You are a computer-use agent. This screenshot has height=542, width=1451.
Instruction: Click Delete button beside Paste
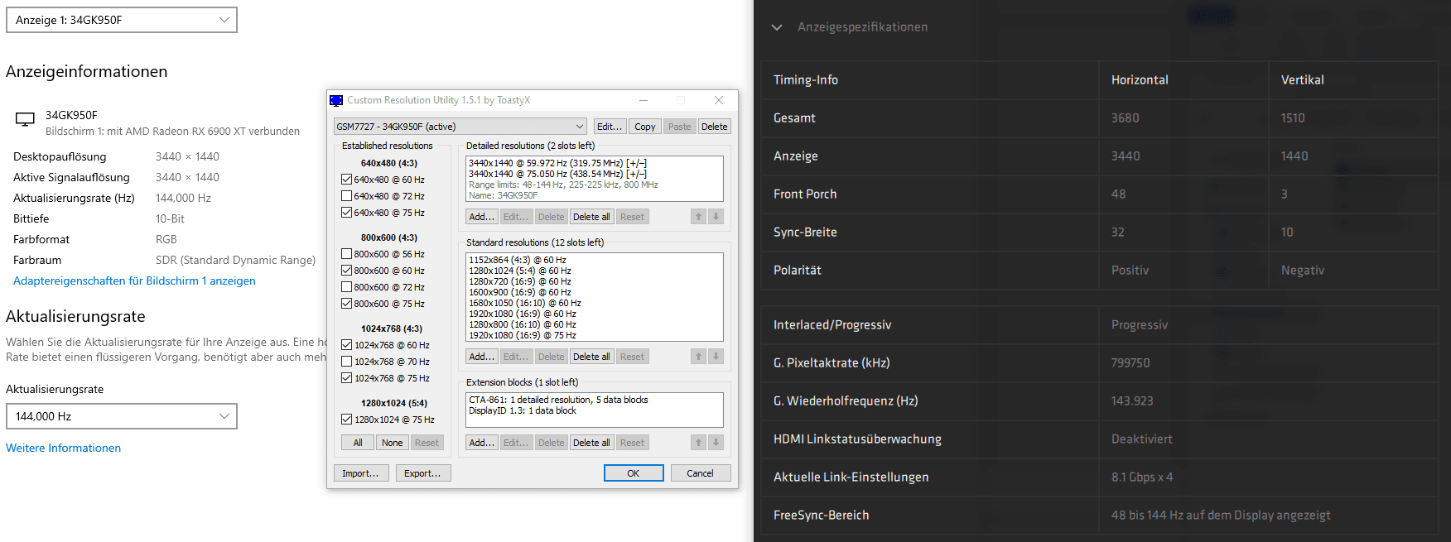point(715,127)
